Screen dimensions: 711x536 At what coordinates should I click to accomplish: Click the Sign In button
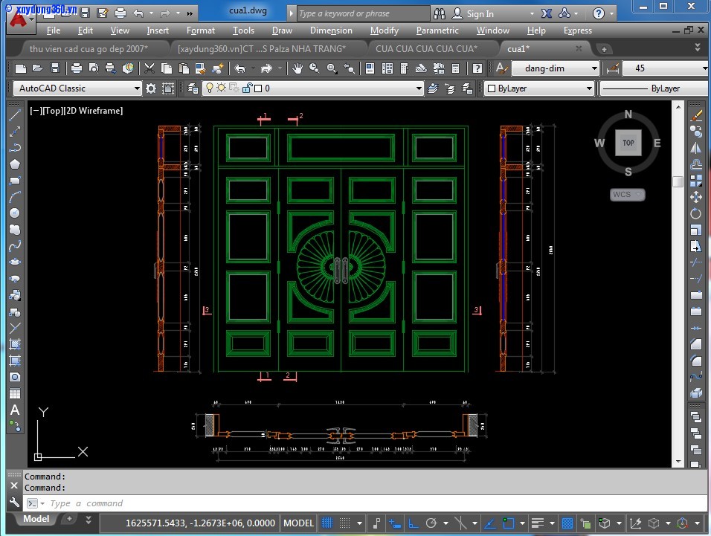pos(474,13)
